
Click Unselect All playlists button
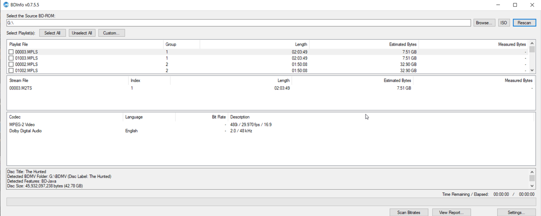[x=82, y=33]
